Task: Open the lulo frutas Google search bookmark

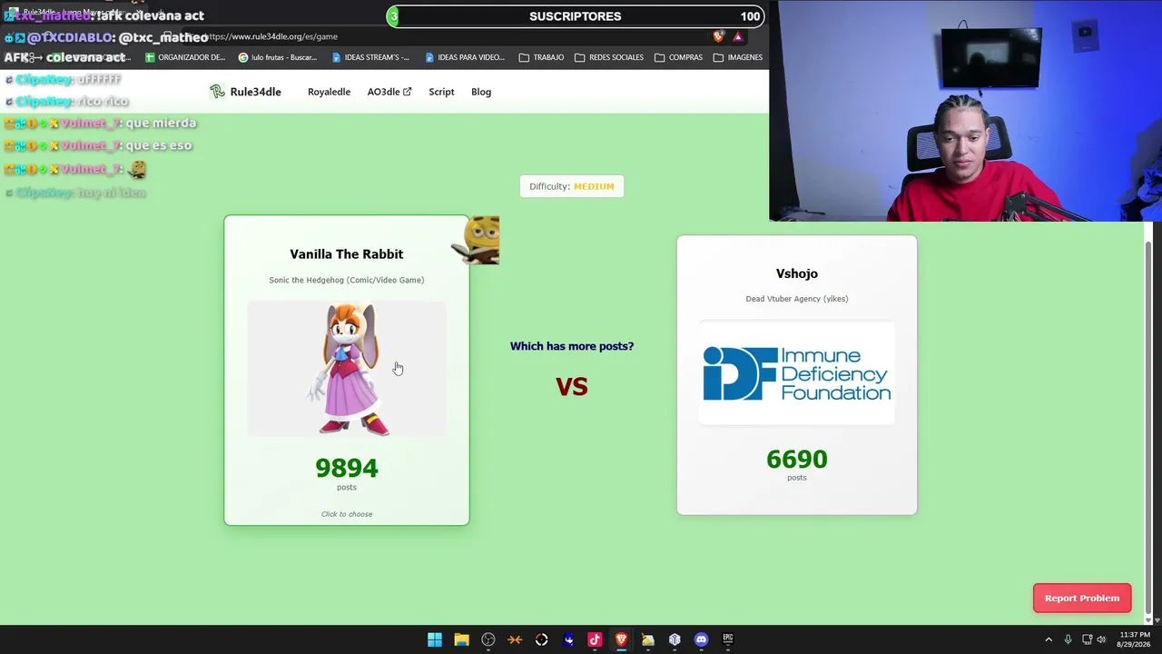Action: coord(278,57)
